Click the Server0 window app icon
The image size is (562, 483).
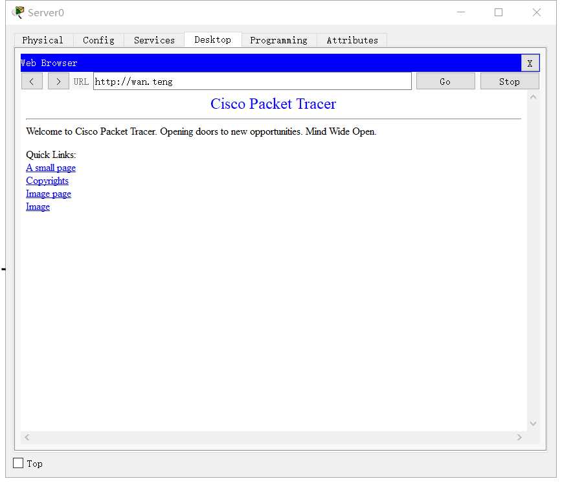tap(18, 12)
